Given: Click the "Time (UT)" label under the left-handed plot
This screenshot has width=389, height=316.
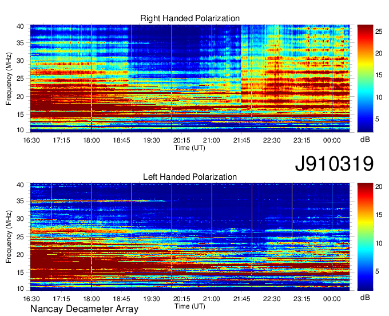Looking at the screenshot, I should 190,306.
